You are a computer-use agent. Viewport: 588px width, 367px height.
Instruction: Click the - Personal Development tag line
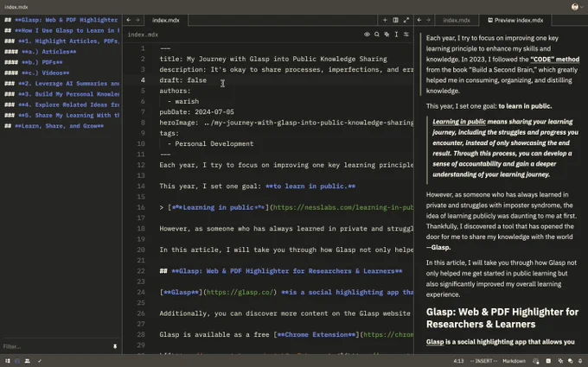click(210, 144)
